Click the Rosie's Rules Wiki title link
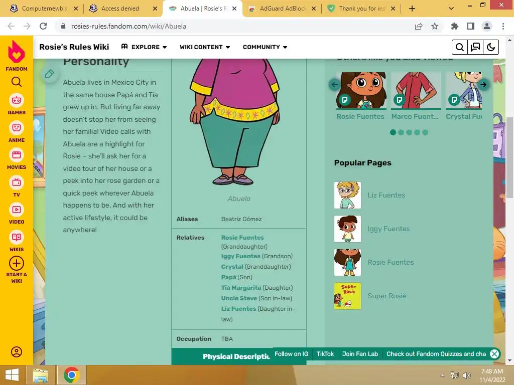The width and height of the screenshot is (514, 385). tap(74, 47)
